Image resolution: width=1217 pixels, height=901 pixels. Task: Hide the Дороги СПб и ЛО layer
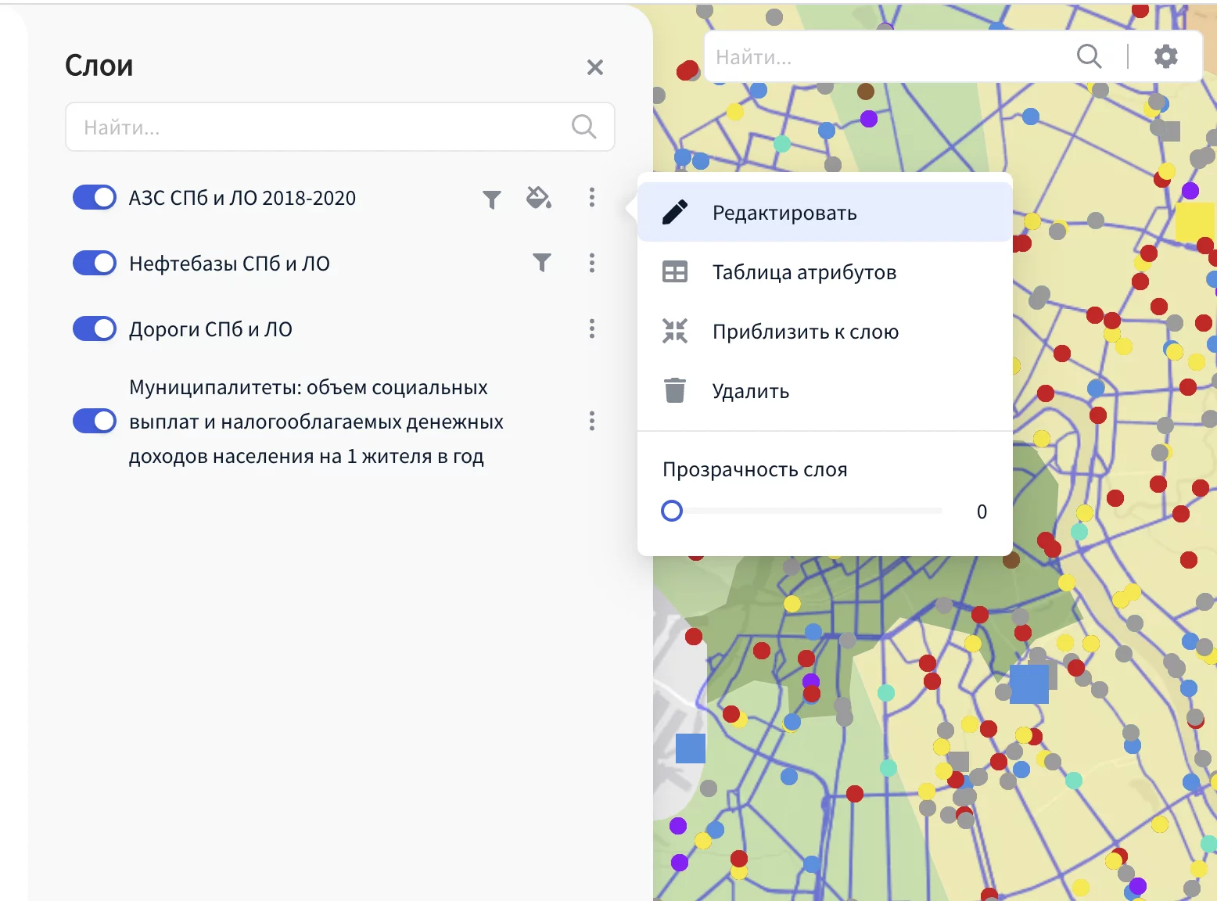pyautogui.click(x=95, y=328)
